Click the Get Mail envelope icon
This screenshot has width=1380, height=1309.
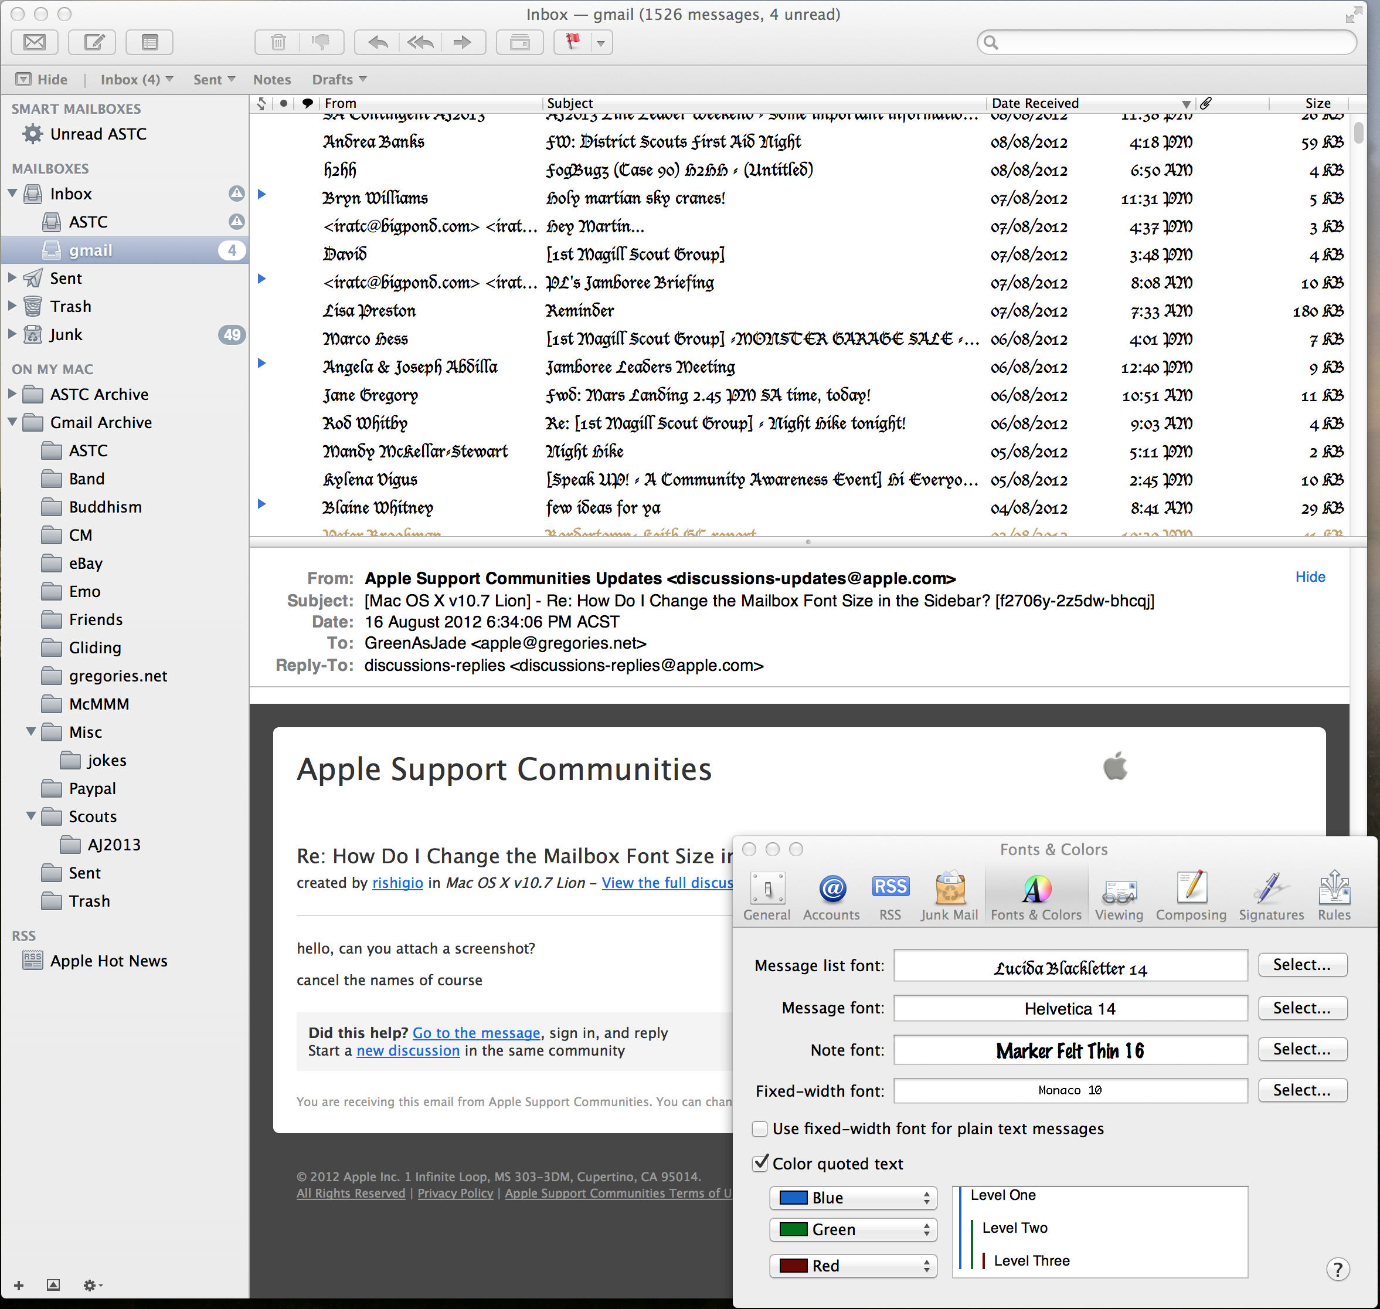click(x=34, y=43)
